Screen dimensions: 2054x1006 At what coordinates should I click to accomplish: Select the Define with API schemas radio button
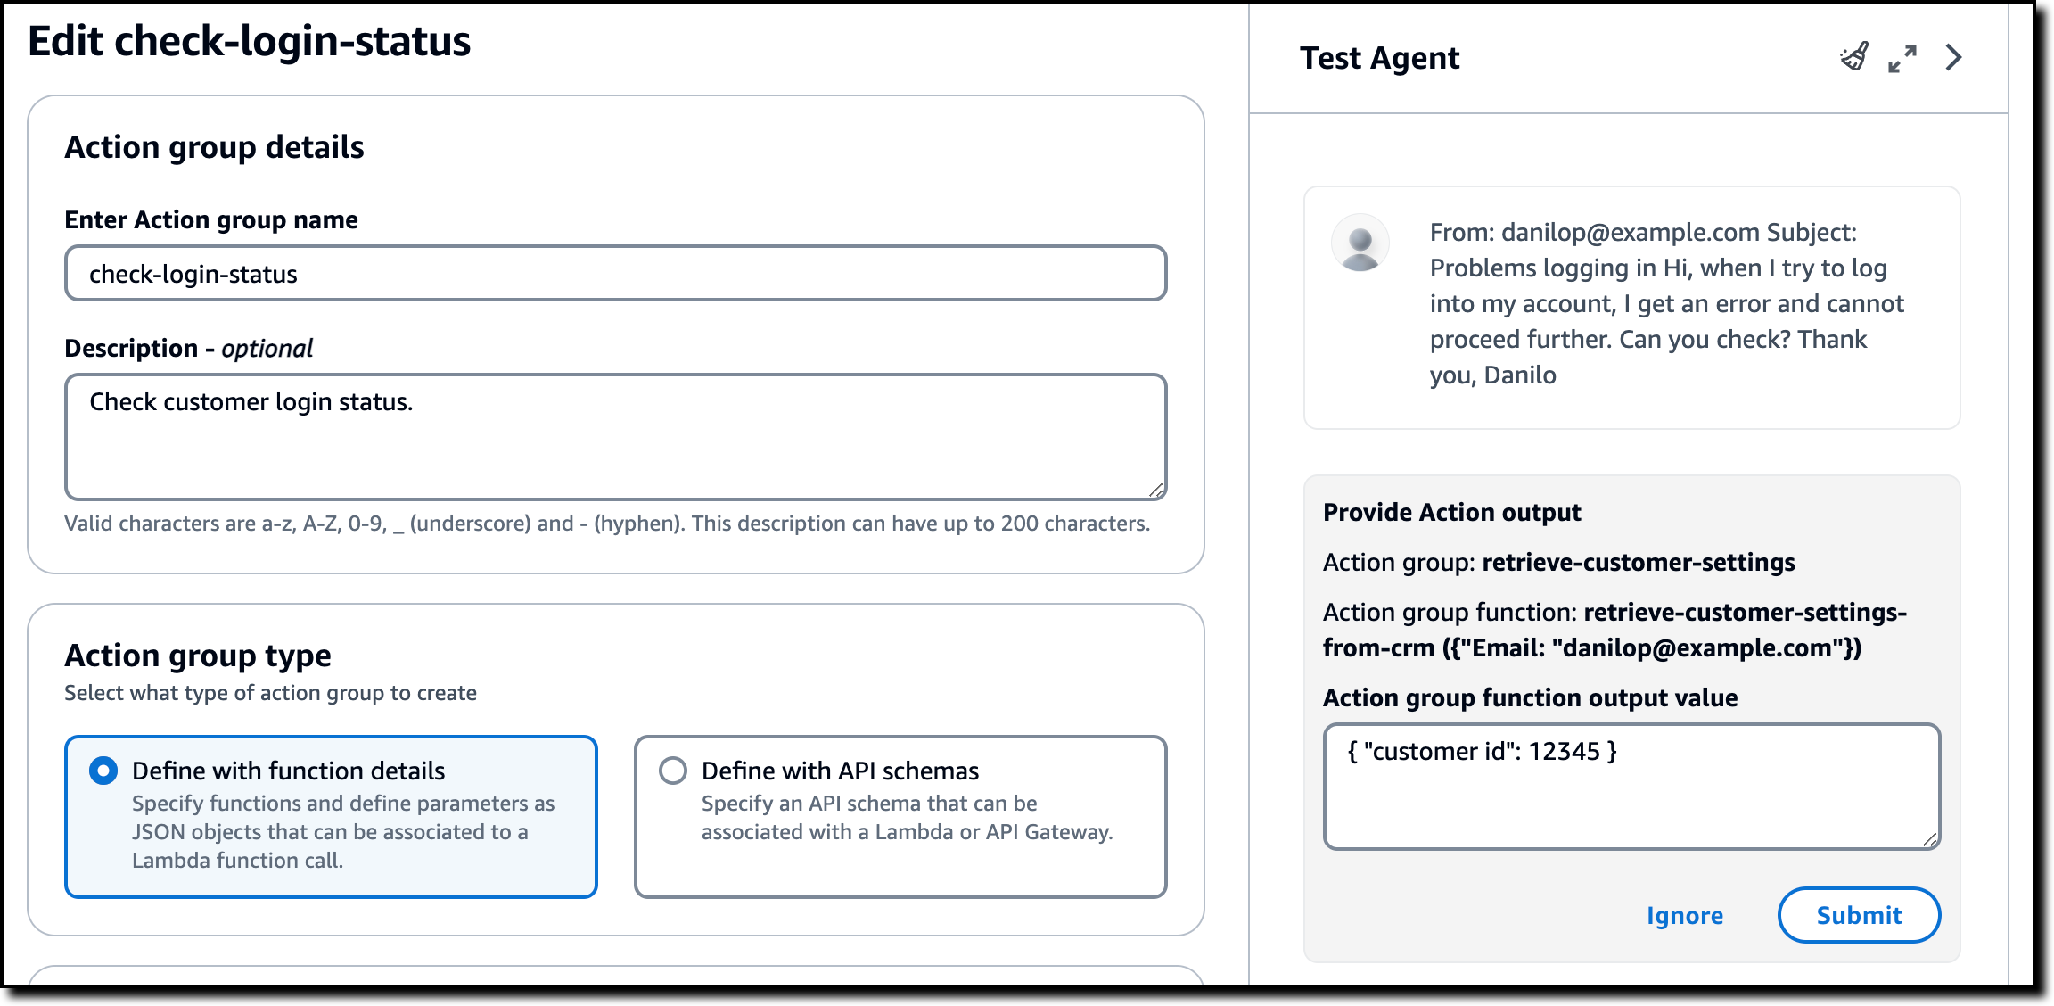click(x=673, y=771)
